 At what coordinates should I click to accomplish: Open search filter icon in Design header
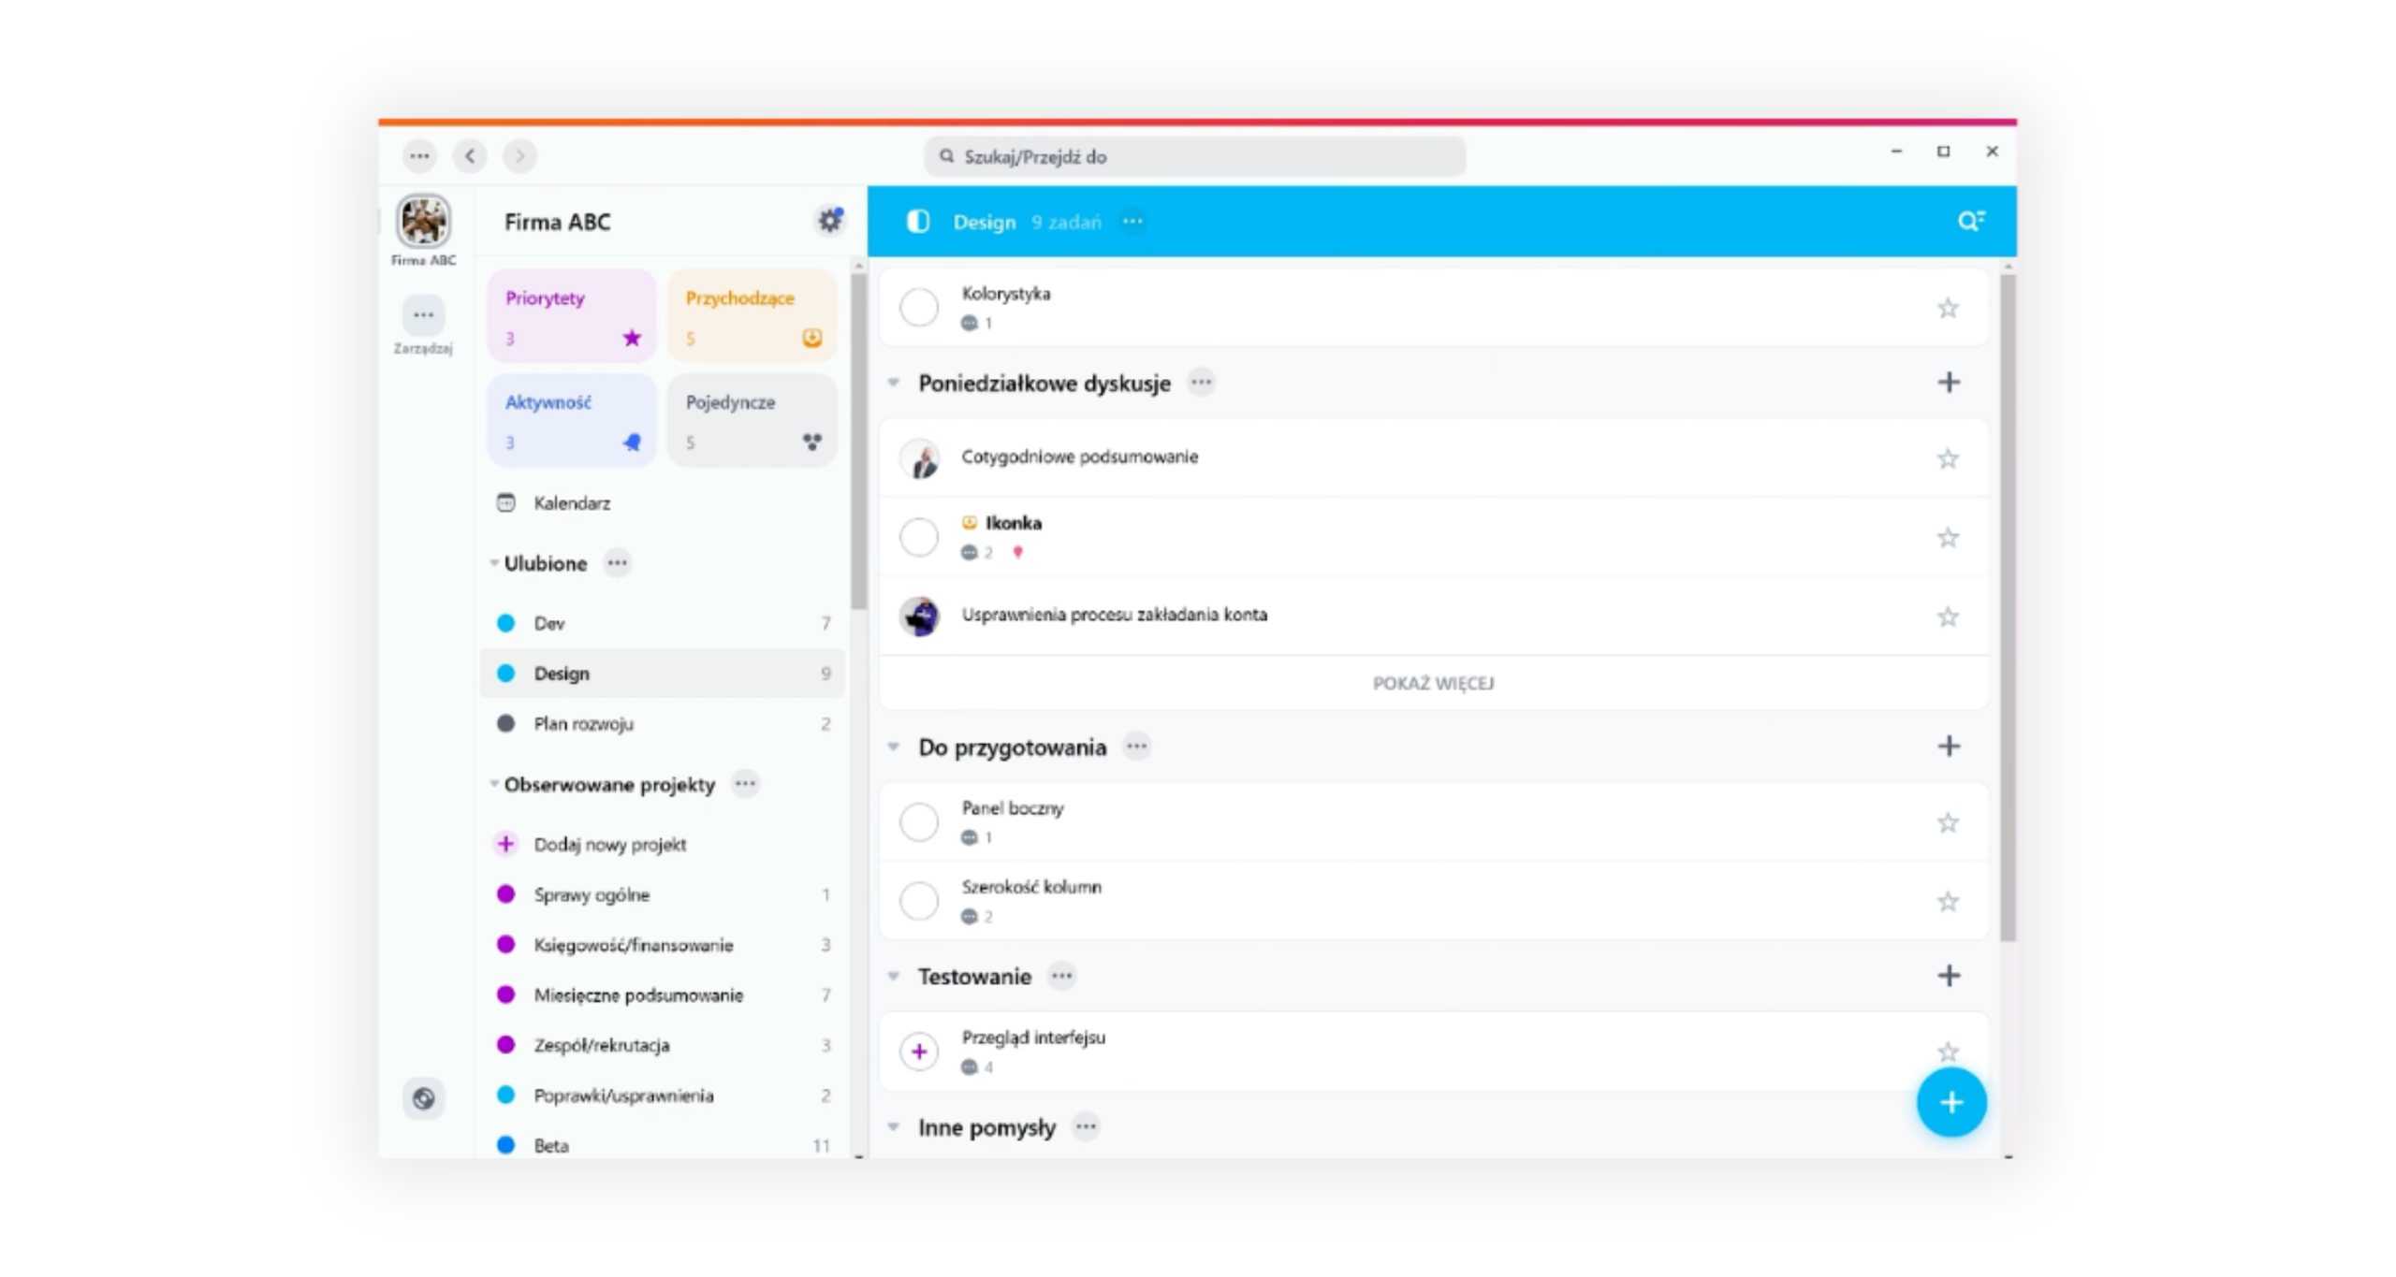tap(1971, 222)
